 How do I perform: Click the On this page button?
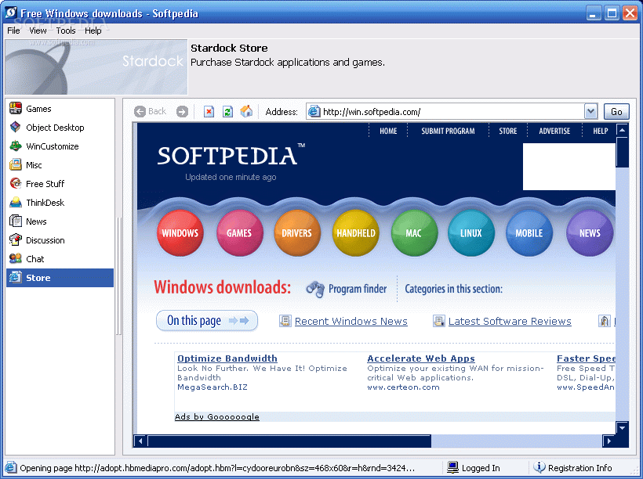point(207,321)
